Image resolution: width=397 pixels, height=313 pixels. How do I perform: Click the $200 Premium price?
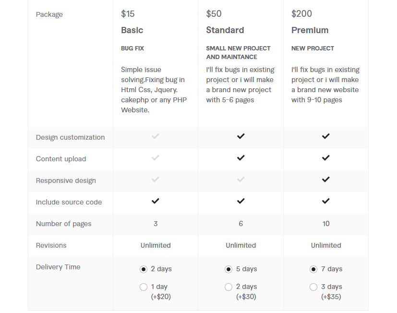point(301,14)
